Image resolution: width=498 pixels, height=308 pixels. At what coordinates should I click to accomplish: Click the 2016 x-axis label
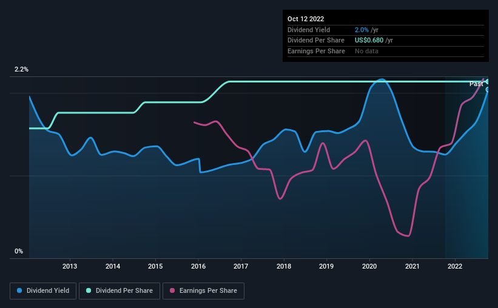coord(198,266)
